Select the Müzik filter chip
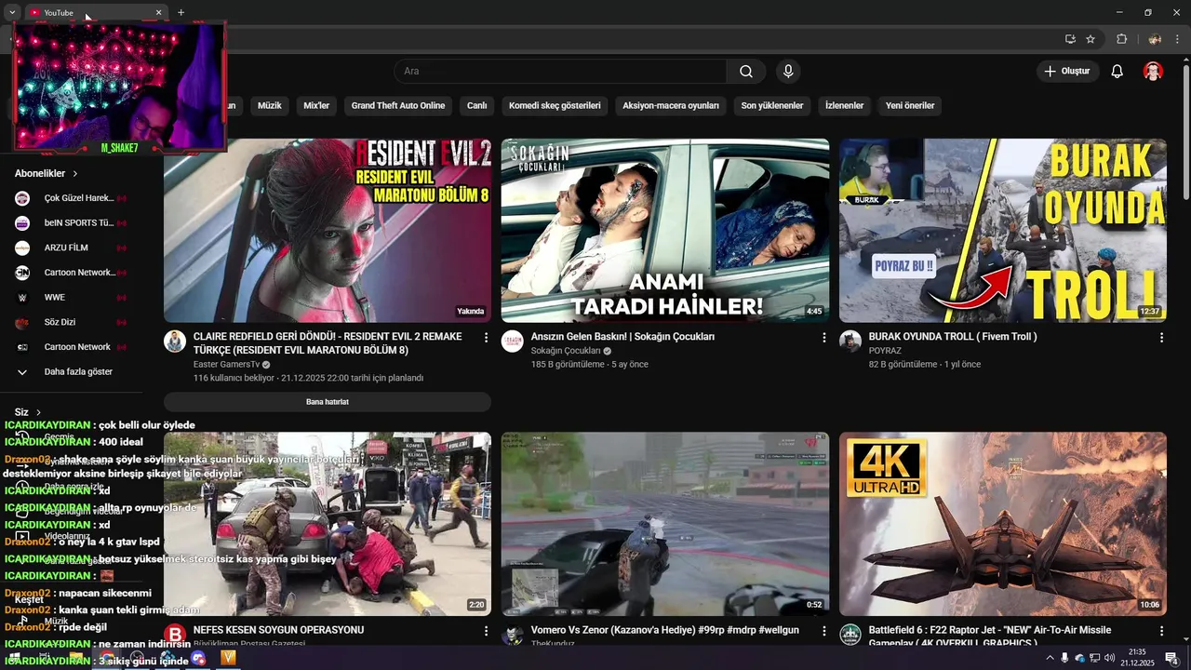Screen dimensions: 1191x670 point(269,106)
